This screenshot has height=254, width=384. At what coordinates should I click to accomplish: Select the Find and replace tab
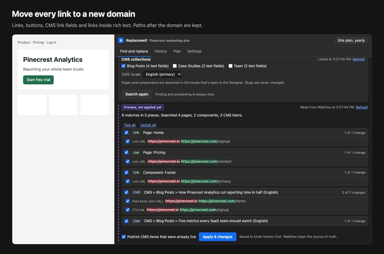click(x=134, y=51)
